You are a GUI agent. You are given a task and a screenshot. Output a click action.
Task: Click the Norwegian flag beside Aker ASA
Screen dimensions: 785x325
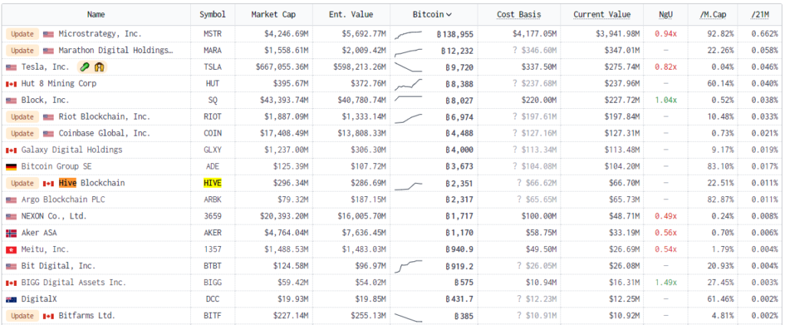pyautogui.click(x=11, y=233)
